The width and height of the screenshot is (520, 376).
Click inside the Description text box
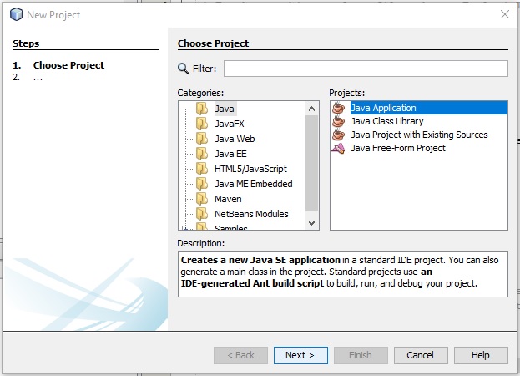(x=342, y=274)
